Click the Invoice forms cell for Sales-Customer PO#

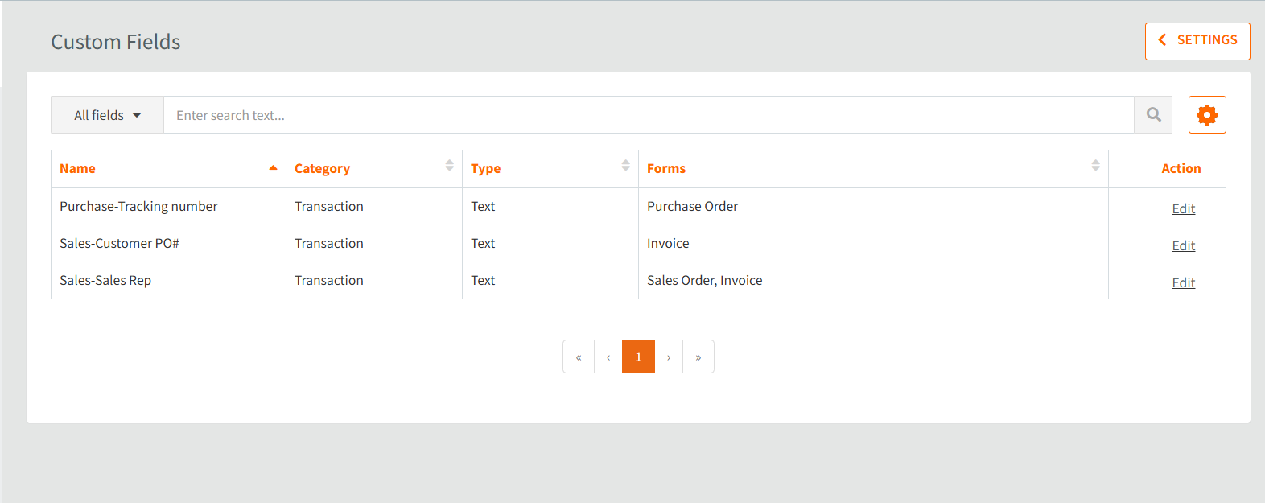pyautogui.click(x=873, y=244)
